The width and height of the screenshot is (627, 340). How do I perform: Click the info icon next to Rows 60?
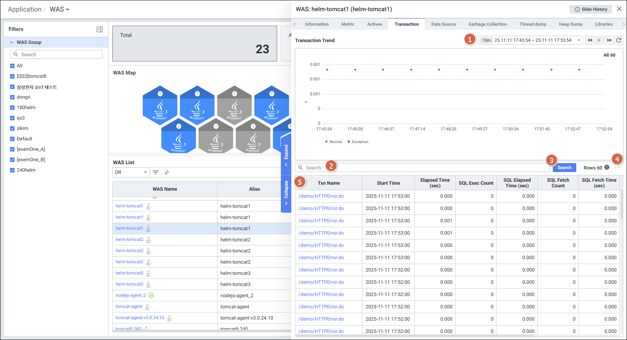(607, 168)
